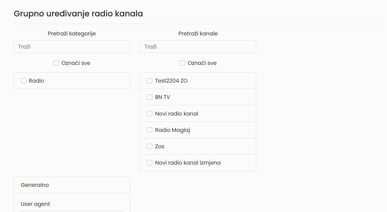Tick the Označi sve checkbox for channels
Viewport: 387px width, 212px height.
point(182,63)
